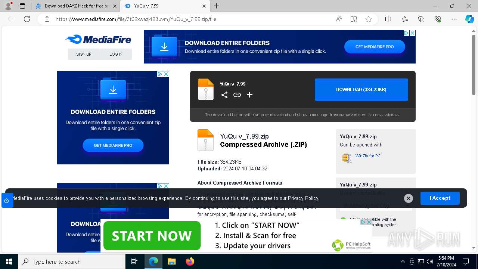This screenshot has height=269, width=478.
Task: Open Browser essentials
Action: click(438, 19)
